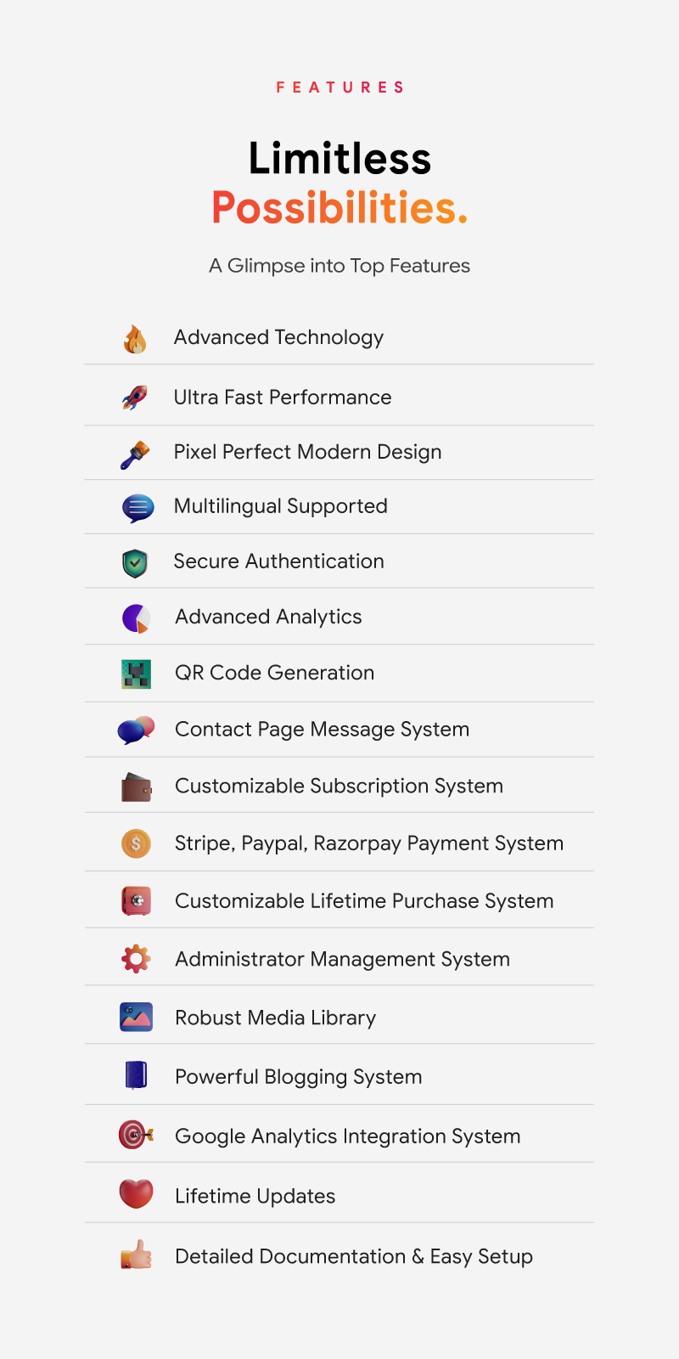The image size is (679, 1359).
Task: Click the orange dollar coin icon
Action: coord(136,843)
